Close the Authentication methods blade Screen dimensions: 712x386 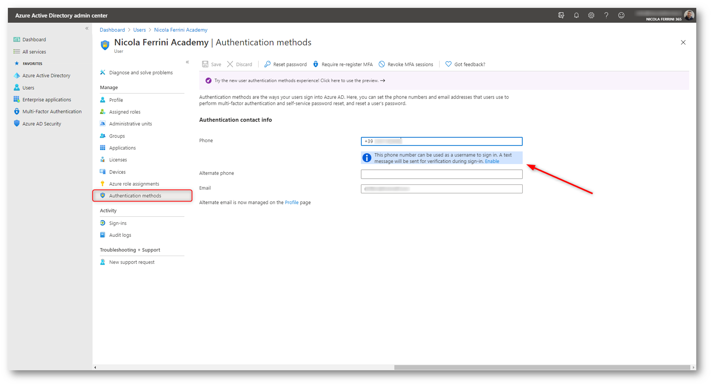(x=683, y=42)
